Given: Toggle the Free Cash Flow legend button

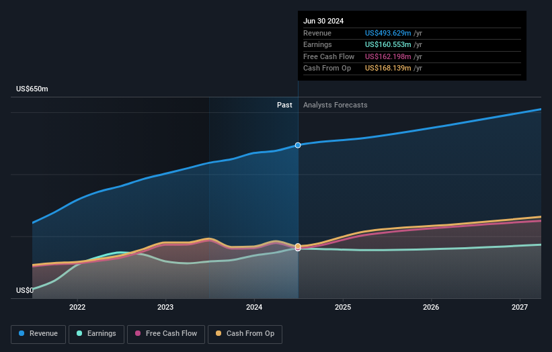Looking at the screenshot, I should [166, 334].
